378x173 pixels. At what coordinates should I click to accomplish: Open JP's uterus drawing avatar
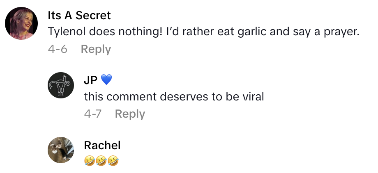click(61, 85)
